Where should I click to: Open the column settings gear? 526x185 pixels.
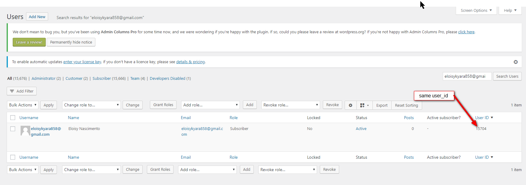pyautogui.click(x=350, y=105)
